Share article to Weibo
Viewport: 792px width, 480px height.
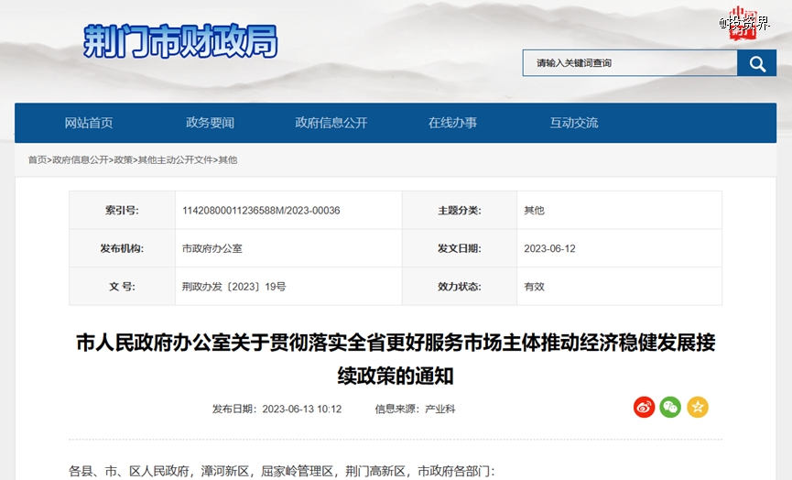click(644, 408)
